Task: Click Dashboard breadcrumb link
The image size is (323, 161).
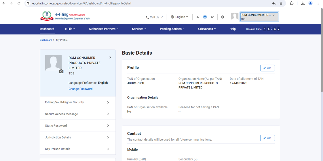Action: tap(46, 40)
